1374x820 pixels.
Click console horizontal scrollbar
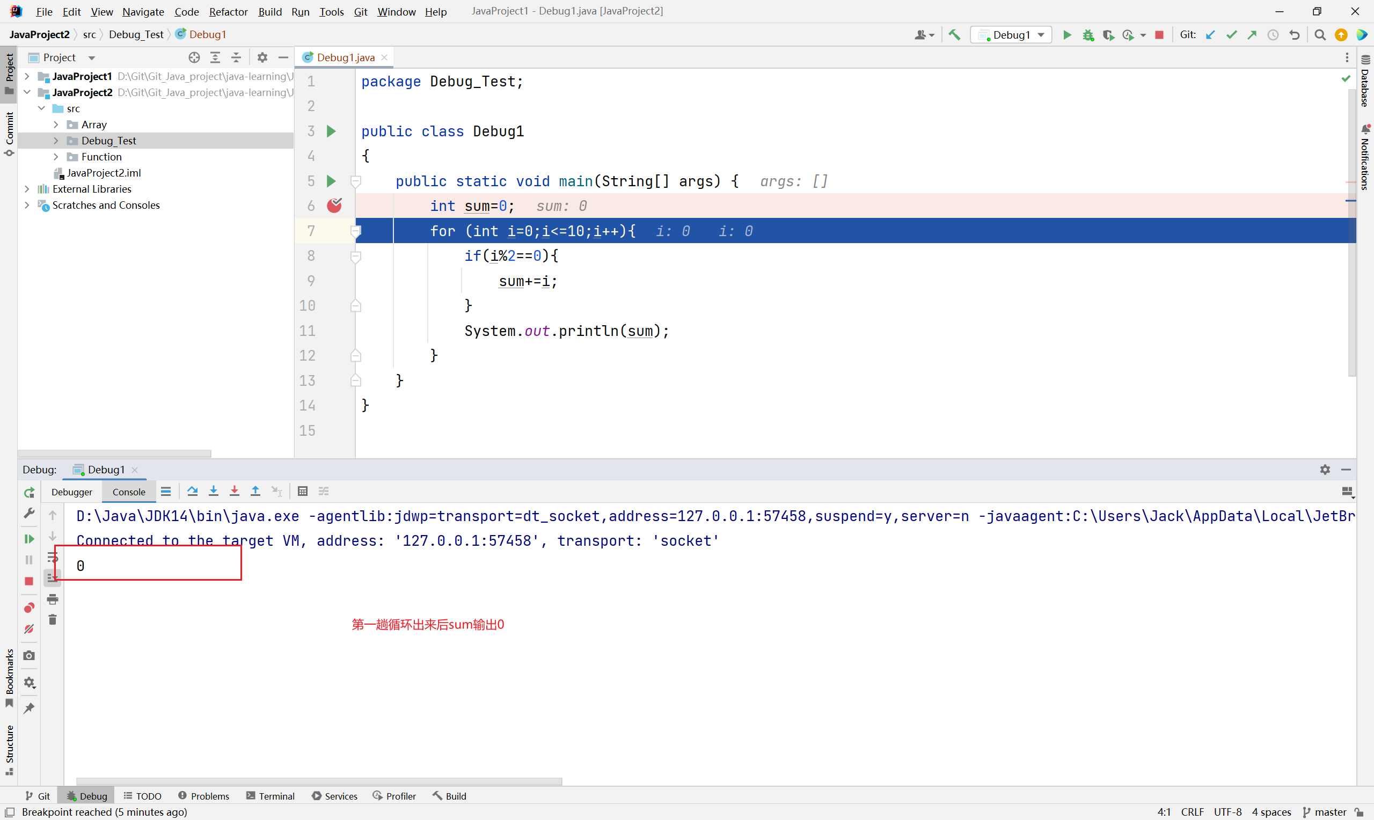point(319,781)
